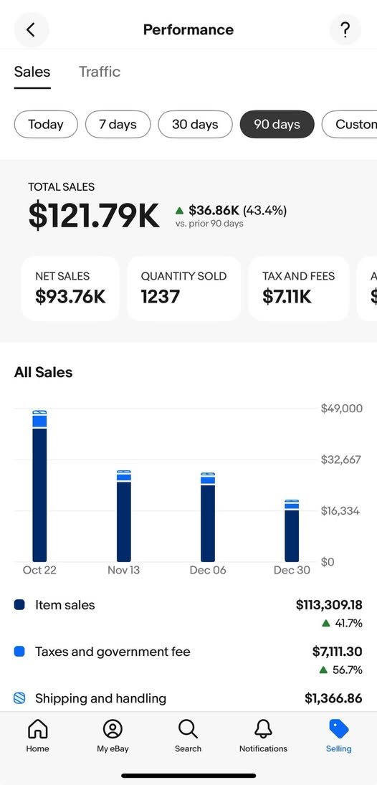Open the Quantity Sold card

(183, 288)
